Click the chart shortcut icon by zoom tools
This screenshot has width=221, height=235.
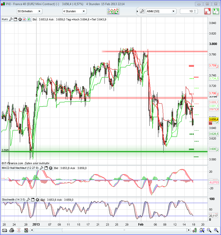tap(194, 230)
